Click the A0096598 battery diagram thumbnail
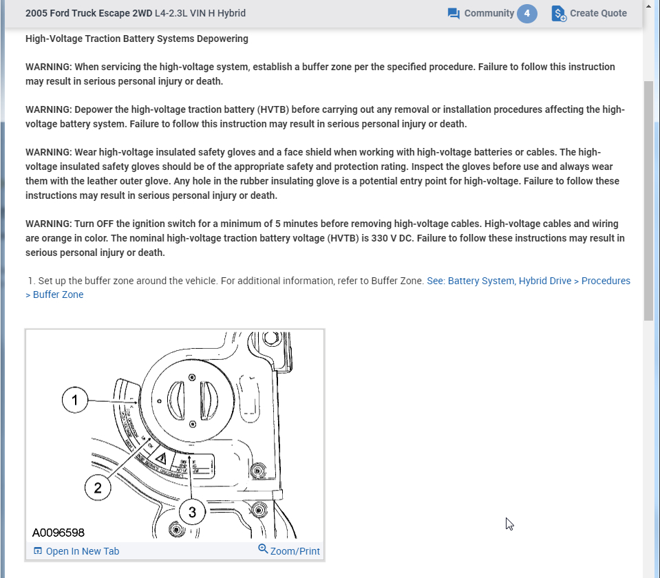The height and width of the screenshot is (578, 660). click(x=175, y=436)
